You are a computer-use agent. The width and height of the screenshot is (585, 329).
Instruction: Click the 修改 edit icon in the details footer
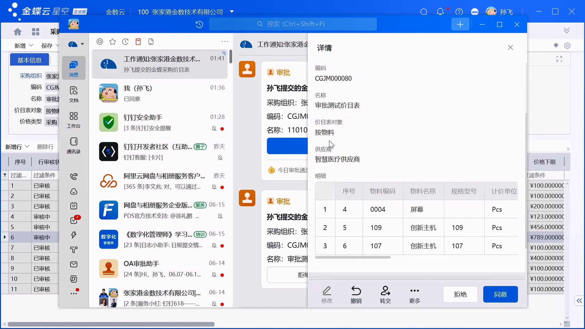click(x=327, y=294)
